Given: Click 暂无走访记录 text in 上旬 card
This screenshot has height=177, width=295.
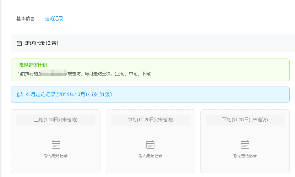Looking at the screenshot, I should [56, 156].
